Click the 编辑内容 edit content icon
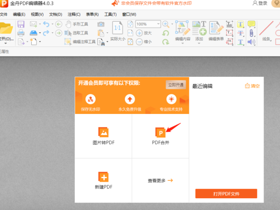Screen dimensions: 280x210 point(183,27)
